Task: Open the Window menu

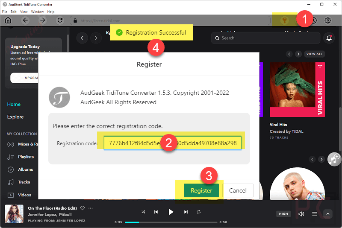Action: 37,12
